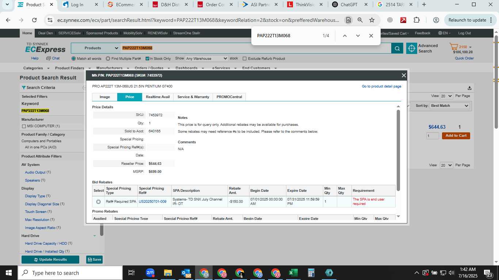499x280 pixels.
Task: Click the Chat icon link
Action: 53,58
